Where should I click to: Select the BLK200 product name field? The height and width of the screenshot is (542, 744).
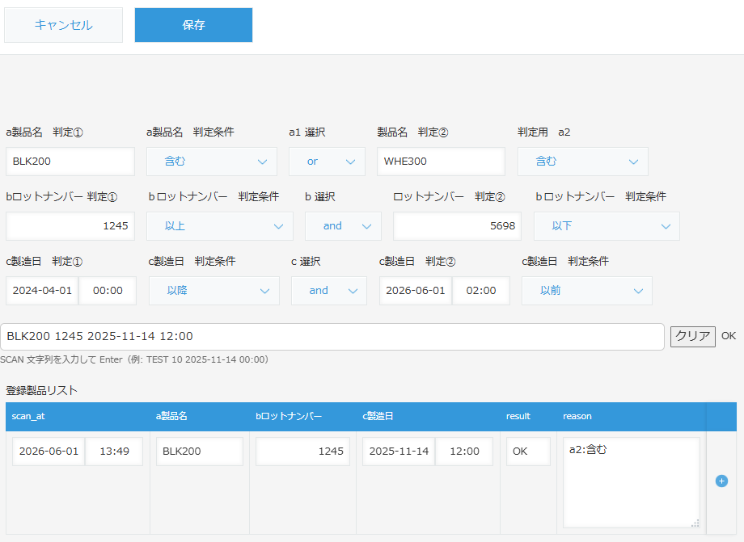click(70, 162)
